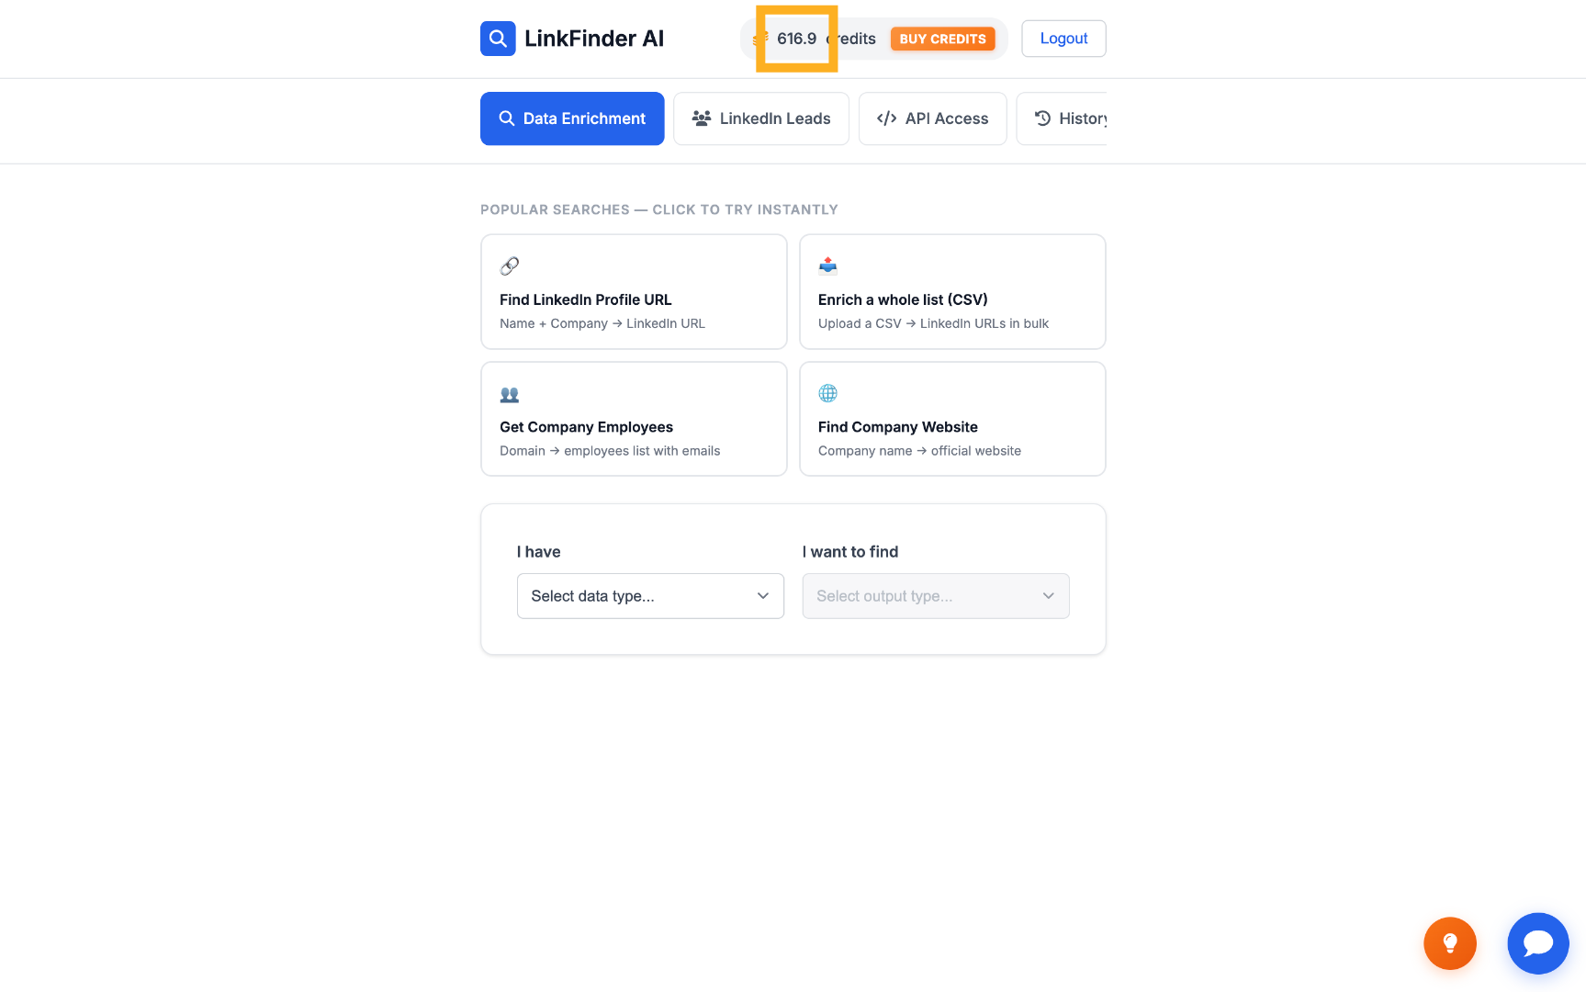Click the Popular Searches heading

pyautogui.click(x=659, y=209)
